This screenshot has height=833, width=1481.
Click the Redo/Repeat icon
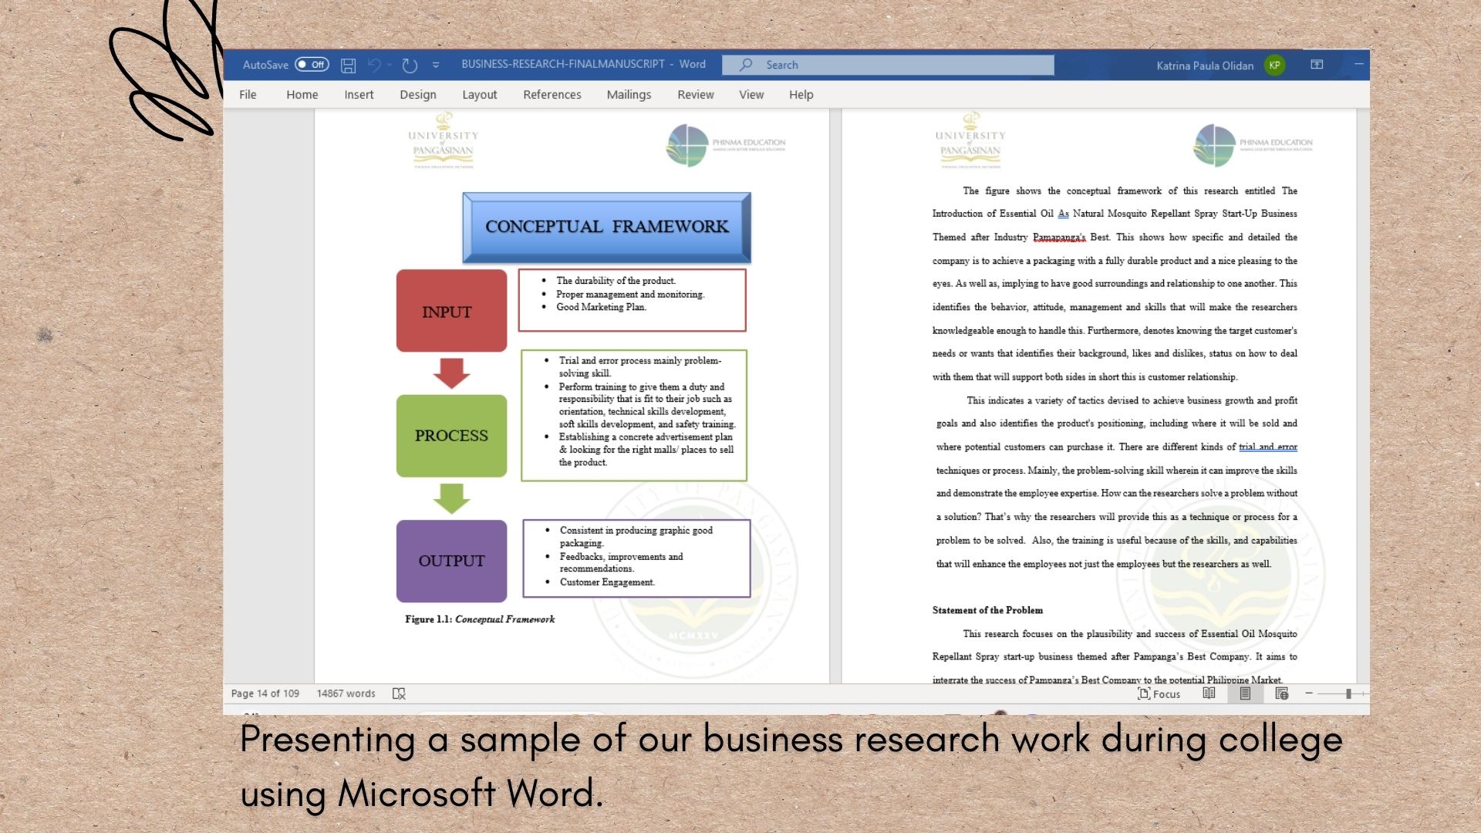[x=410, y=66]
